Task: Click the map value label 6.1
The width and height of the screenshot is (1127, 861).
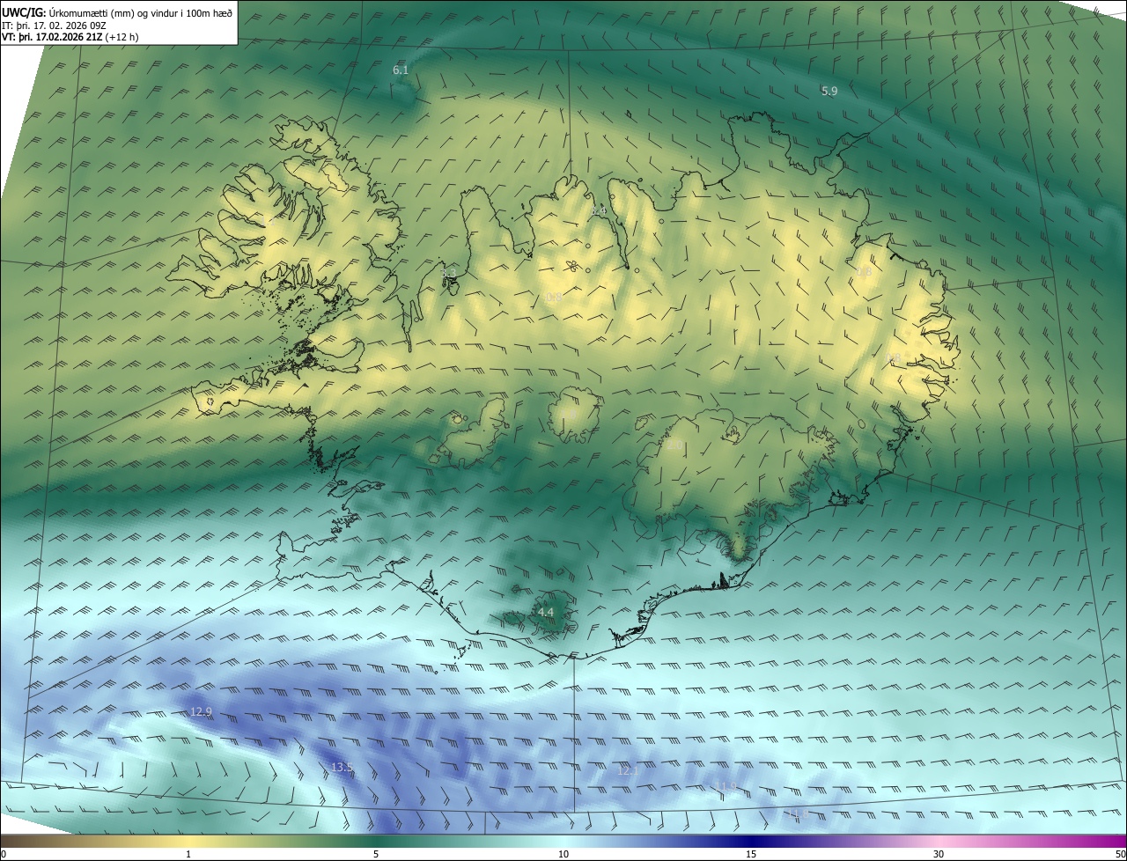Action: tap(401, 70)
